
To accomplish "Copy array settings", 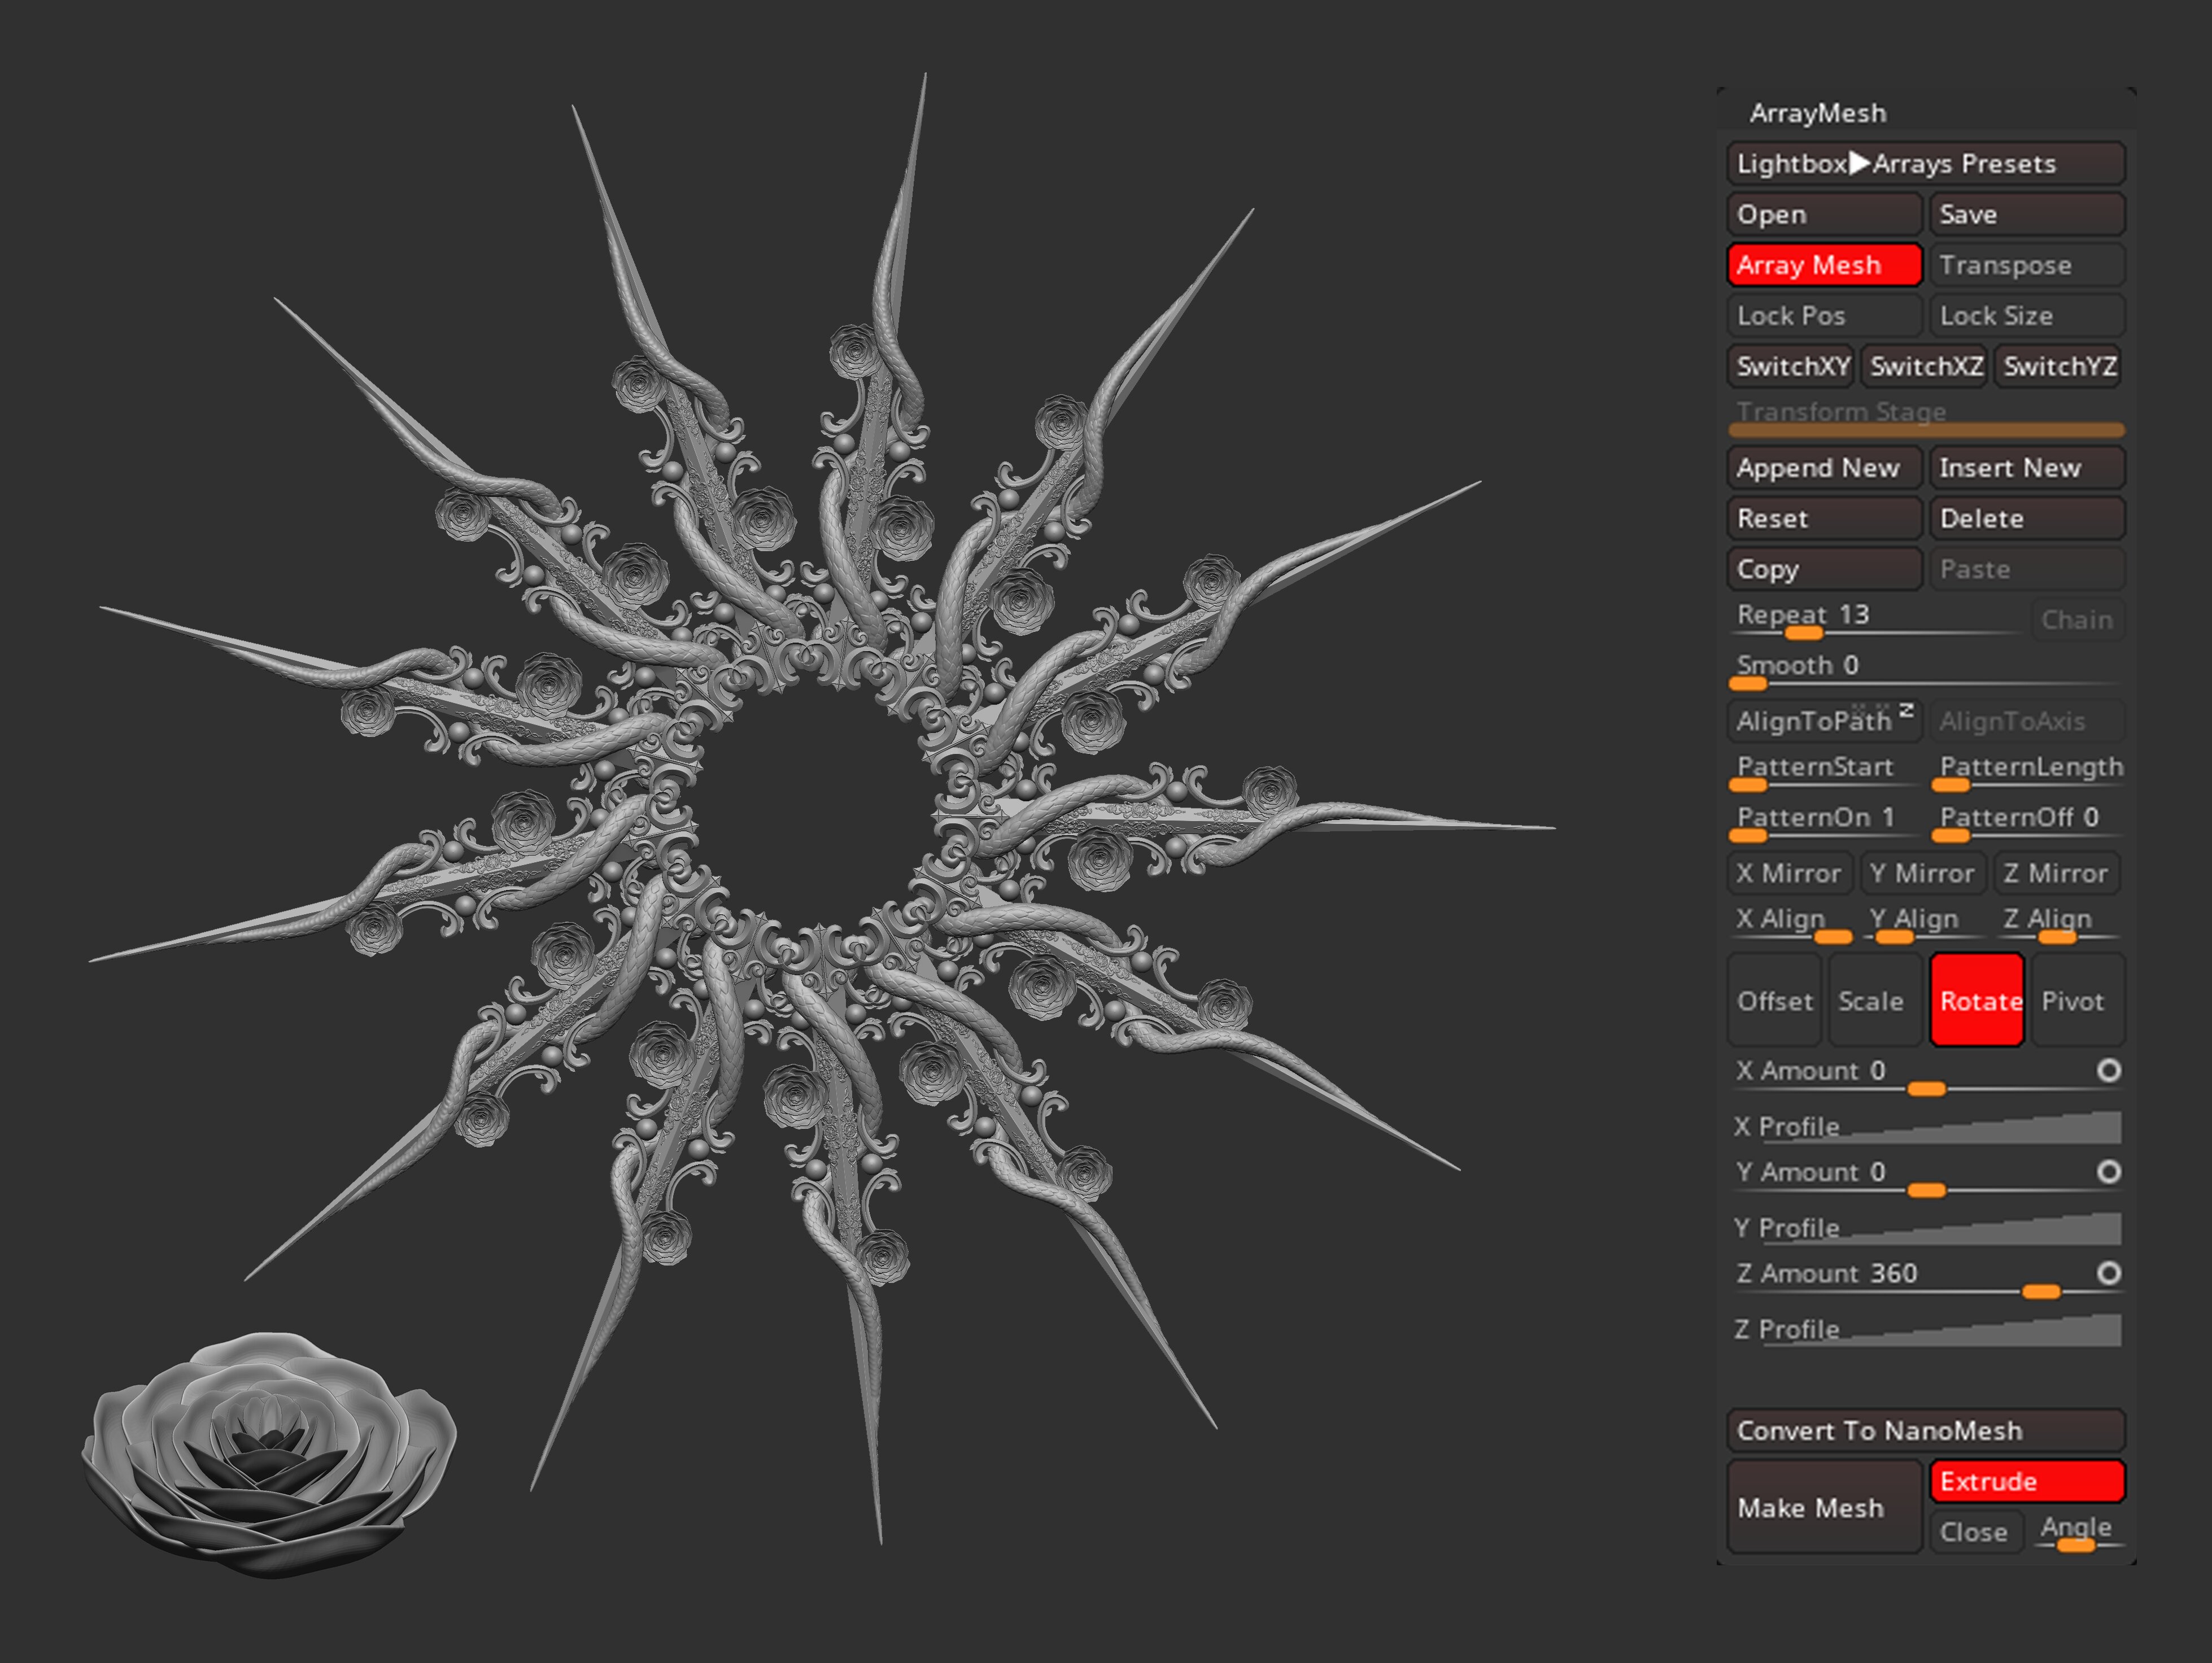I will [x=1824, y=569].
